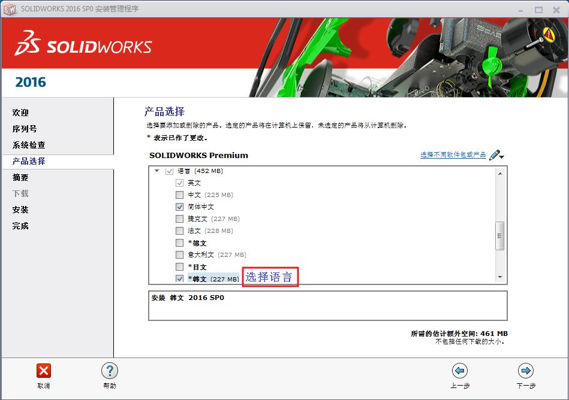This screenshot has width=569, height=400.
Task: Click the 帮助 button label
Action: coord(110,386)
